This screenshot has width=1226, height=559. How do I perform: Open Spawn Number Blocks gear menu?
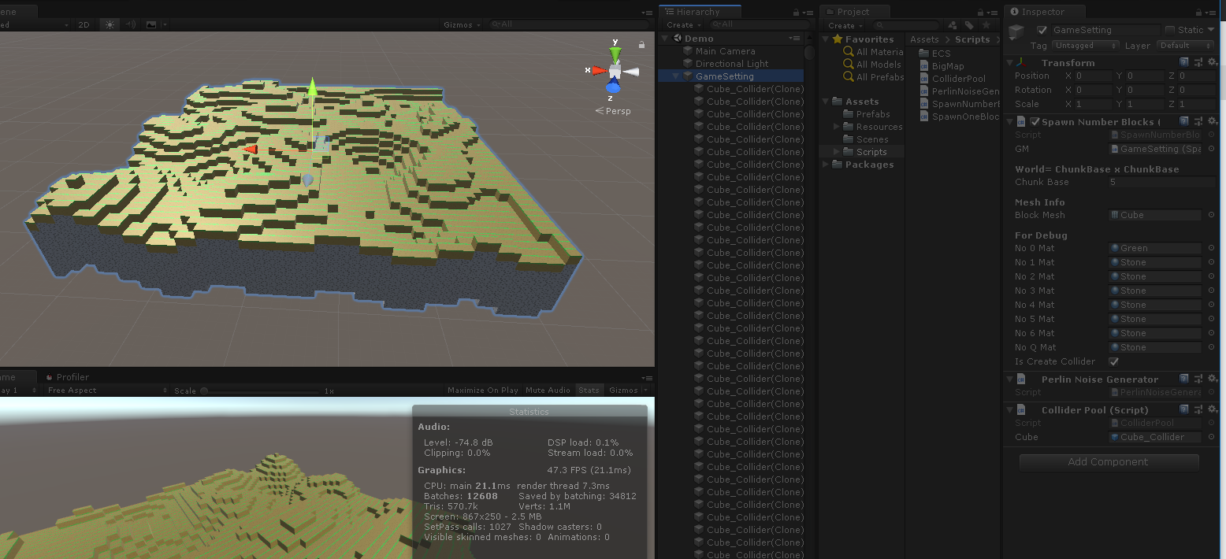[x=1213, y=121]
